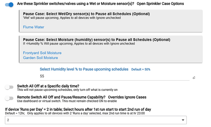Click the If device 'Runs per Day' = 2 heading
Viewport: 211px width, 127px height.
point(78,109)
